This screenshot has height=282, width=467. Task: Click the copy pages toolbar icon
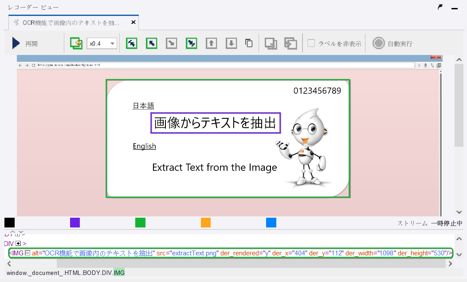coord(249,43)
